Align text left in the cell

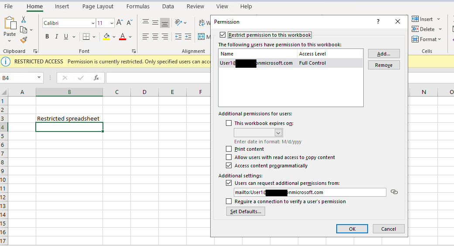(146, 37)
